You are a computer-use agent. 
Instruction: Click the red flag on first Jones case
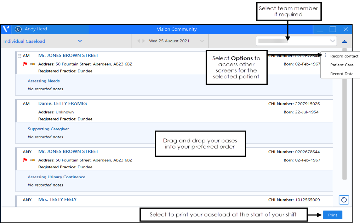25,64
